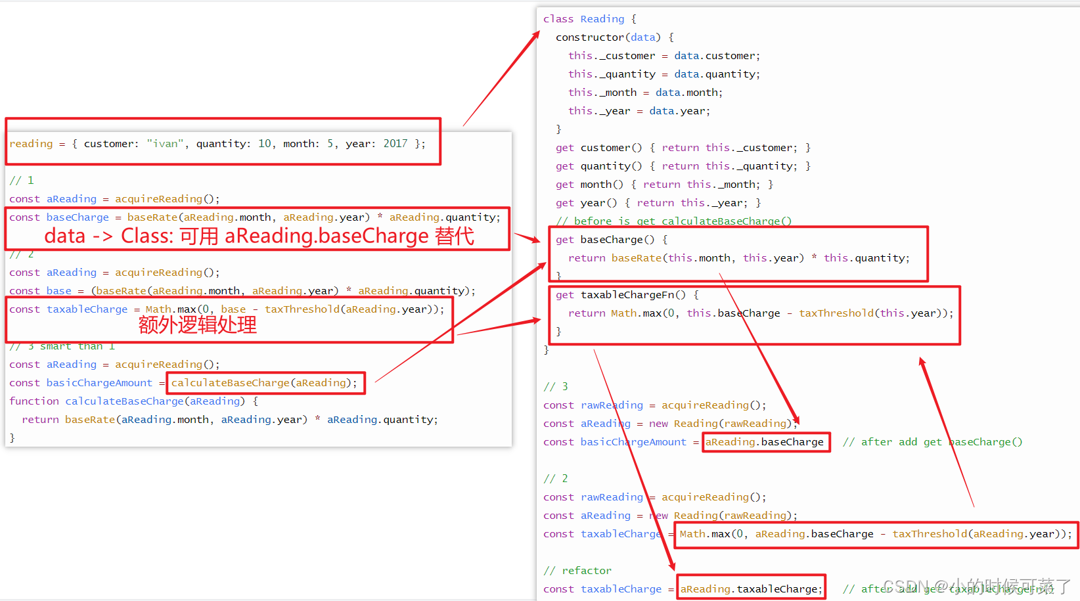Click the "this._year = data.year;" line
Screen dimensions: 1080x601
click(639, 110)
